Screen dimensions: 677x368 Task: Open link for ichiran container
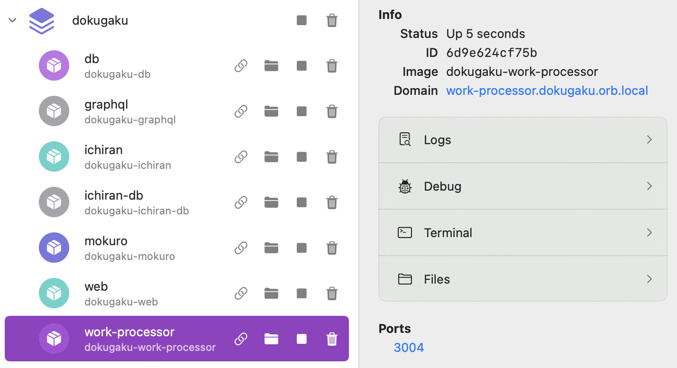click(241, 157)
